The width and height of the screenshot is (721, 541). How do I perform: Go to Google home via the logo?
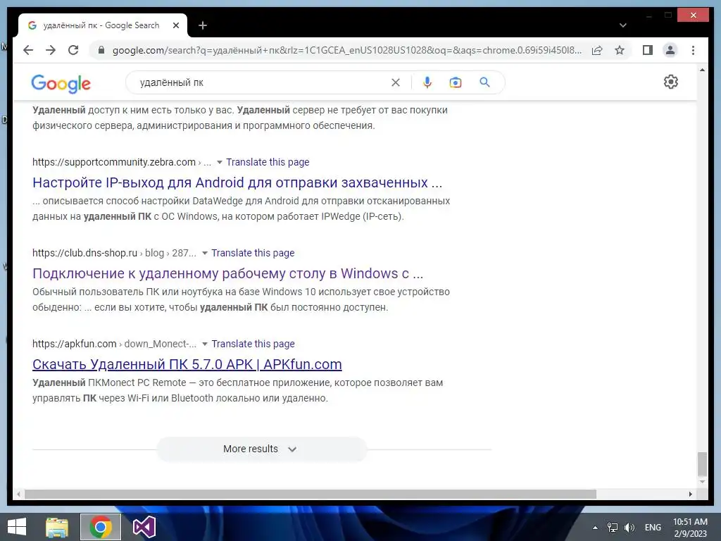click(61, 83)
